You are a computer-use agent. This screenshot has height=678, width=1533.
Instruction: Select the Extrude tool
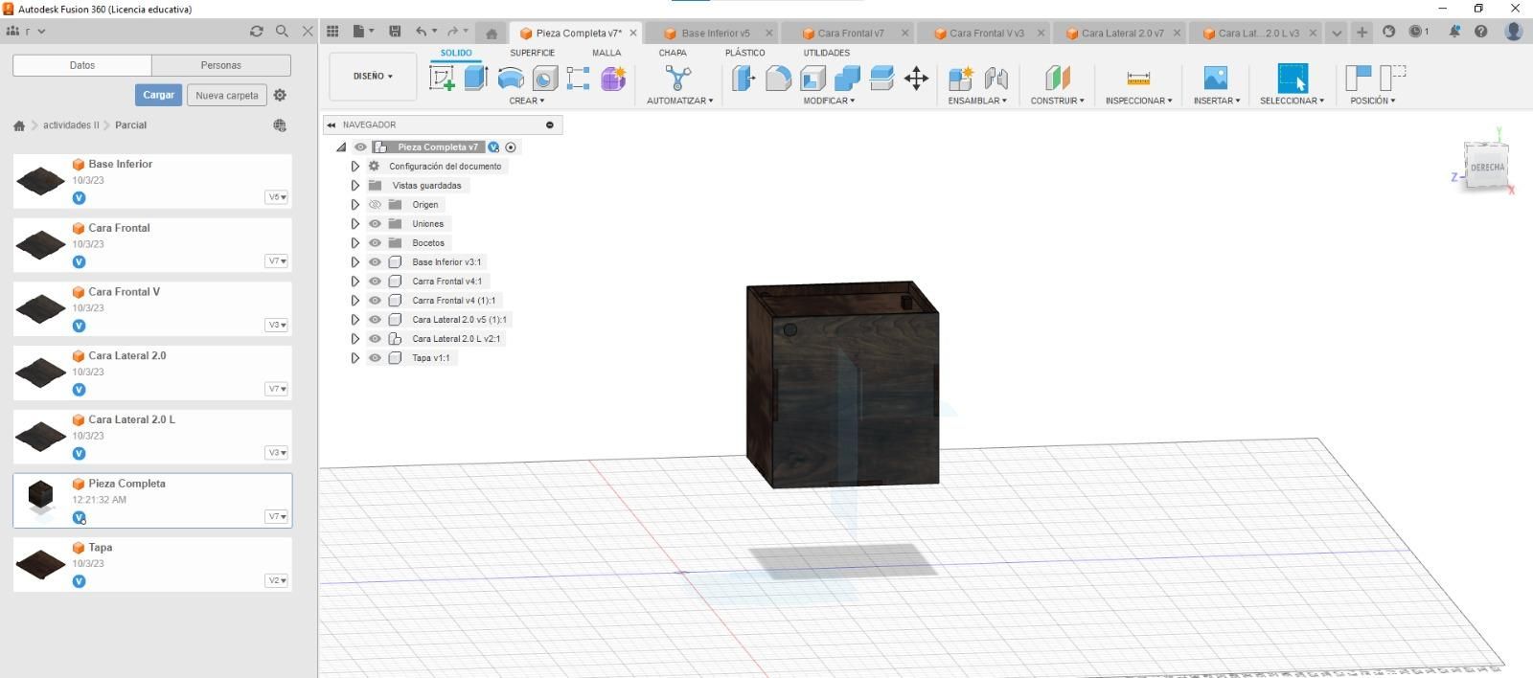pos(476,78)
